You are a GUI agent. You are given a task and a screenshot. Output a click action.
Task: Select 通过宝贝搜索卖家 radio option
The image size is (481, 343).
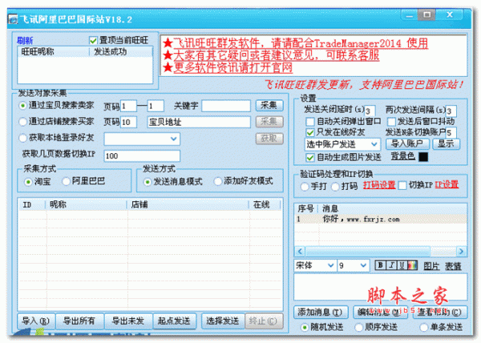22,106
